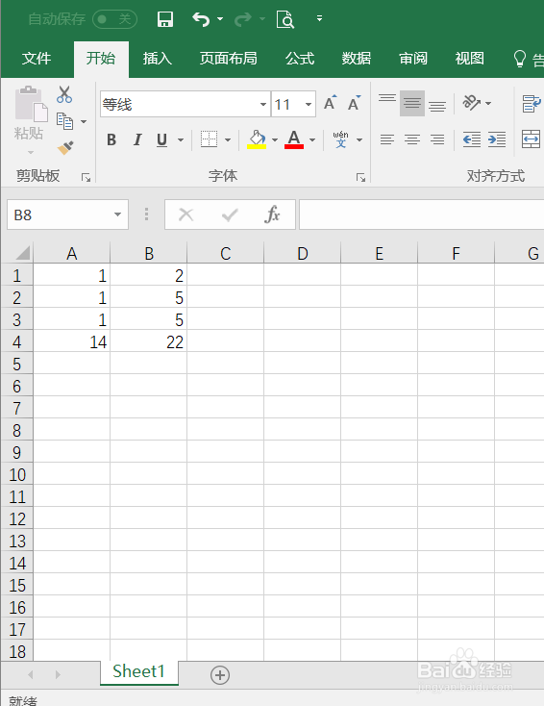Open Print Preview icon in title bar
Screen dimensions: 544x706
pos(285,19)
